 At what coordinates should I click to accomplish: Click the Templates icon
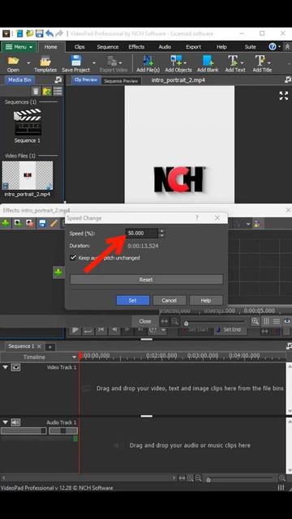point(45,61)
